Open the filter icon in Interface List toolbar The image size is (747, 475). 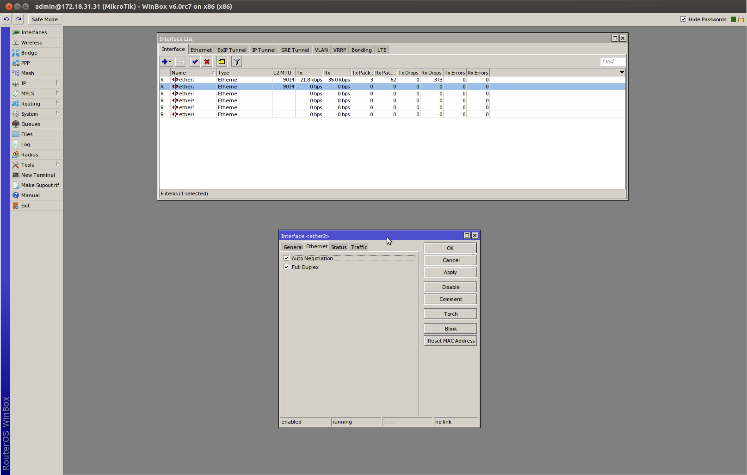[236, 61]
